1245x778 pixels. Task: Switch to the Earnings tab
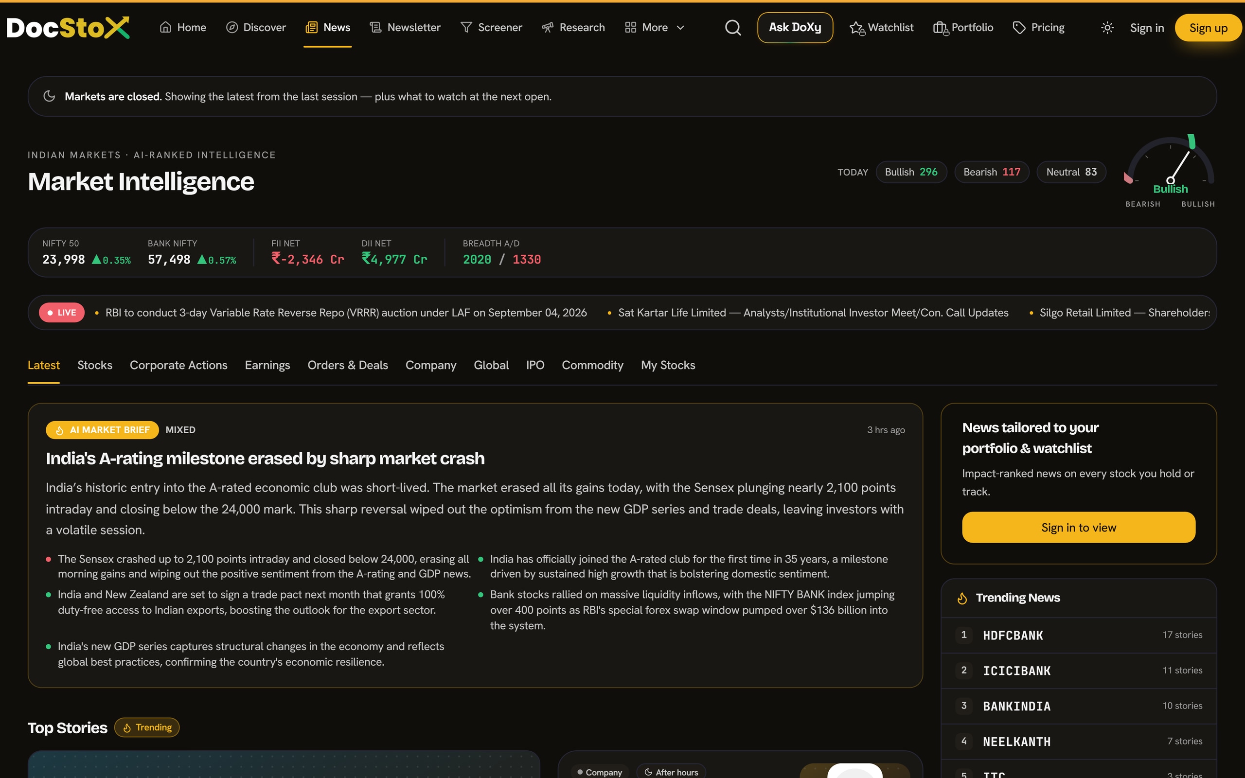pyautogui.click(x=267, y=365)
